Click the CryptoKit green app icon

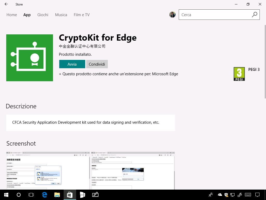coord(30,58)
